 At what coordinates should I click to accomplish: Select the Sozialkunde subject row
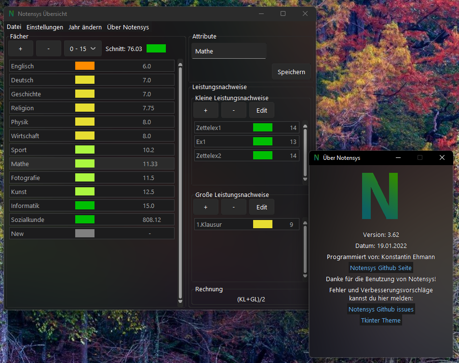pos(92,220)
